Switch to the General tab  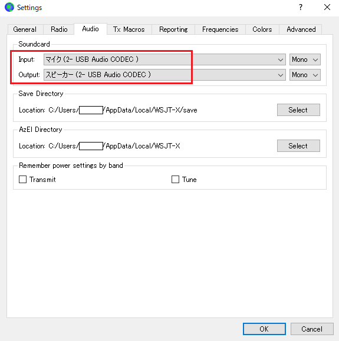[x=25, y=29]
